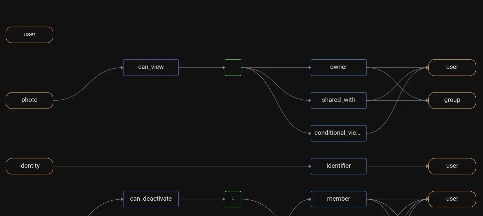Select the photo type node
This screenshot has height=216, width=483.
29,100
